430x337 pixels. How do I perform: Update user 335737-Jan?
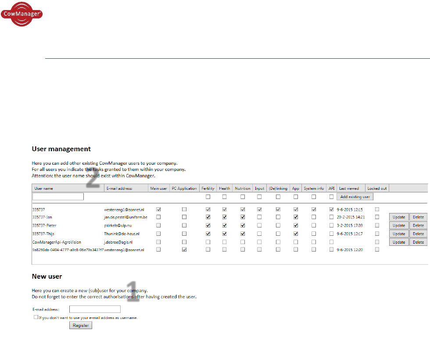(x=399, y=217)
